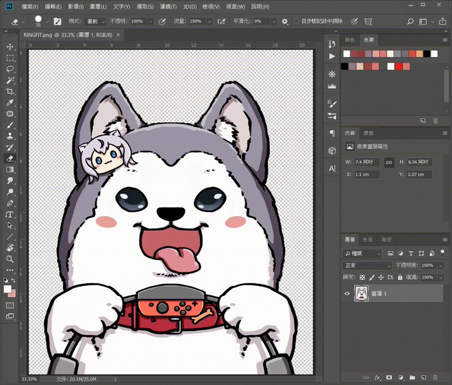
Task: Click the foreground color square
Action: click(7, 289)
